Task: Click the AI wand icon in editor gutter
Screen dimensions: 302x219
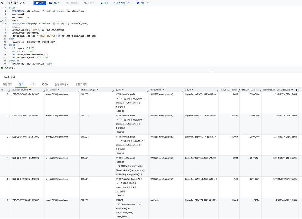Action: pos(2,21)
